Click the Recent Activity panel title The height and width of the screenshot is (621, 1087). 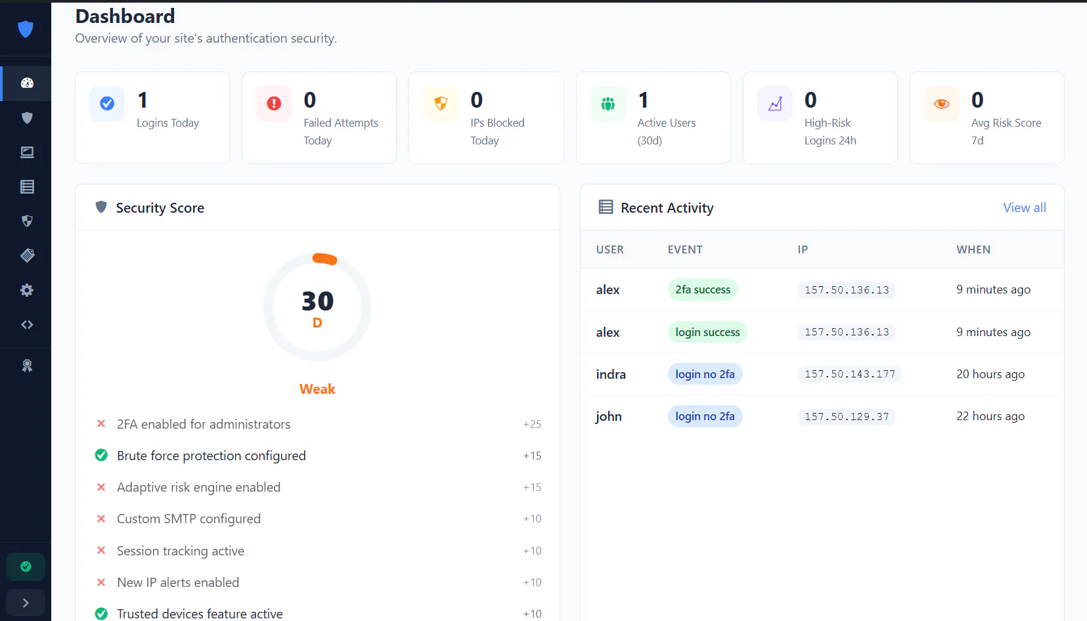pos(667,207)
